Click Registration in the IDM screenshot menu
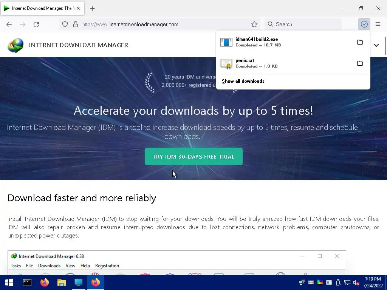The height and width of the screenshot is (290, 387). pos(107,266)
